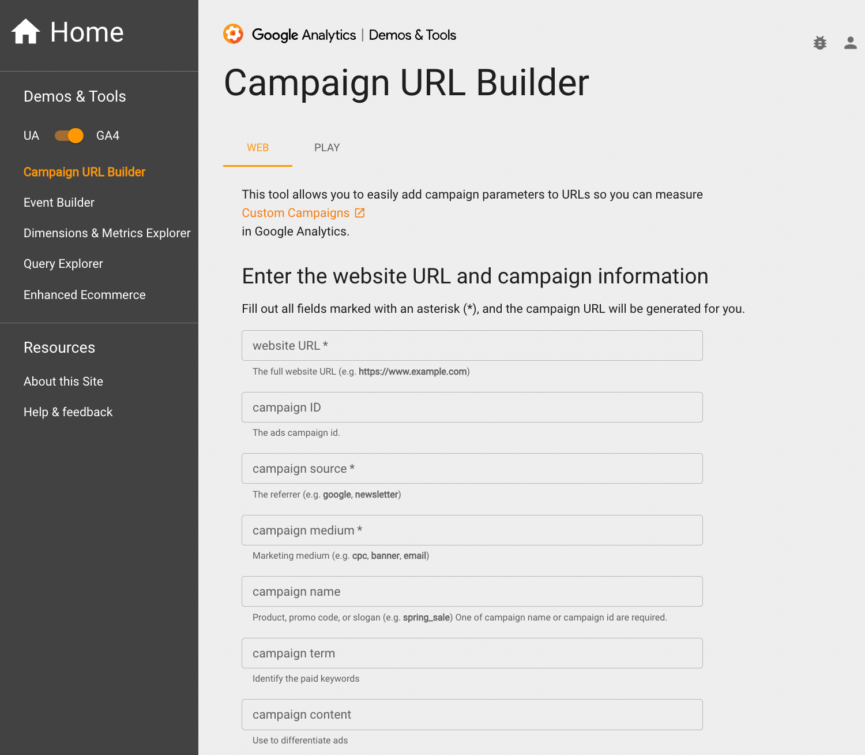
Task: Focus the website URL field
Action: coord(472,346)
